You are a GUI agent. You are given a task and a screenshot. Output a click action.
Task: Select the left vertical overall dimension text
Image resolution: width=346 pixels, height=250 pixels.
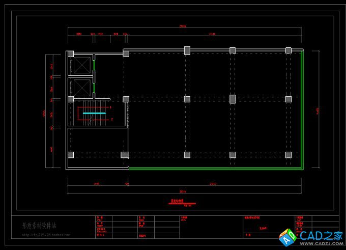pos(44,113)
